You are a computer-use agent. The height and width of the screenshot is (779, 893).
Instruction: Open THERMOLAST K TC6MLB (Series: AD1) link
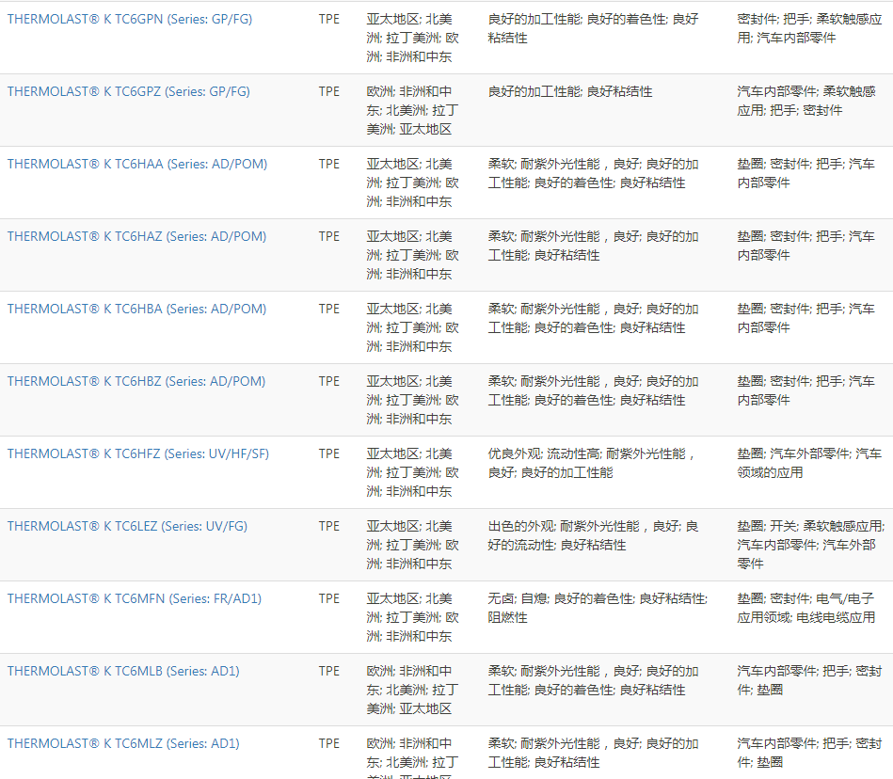pyautogui.click(x=123, y=671)
